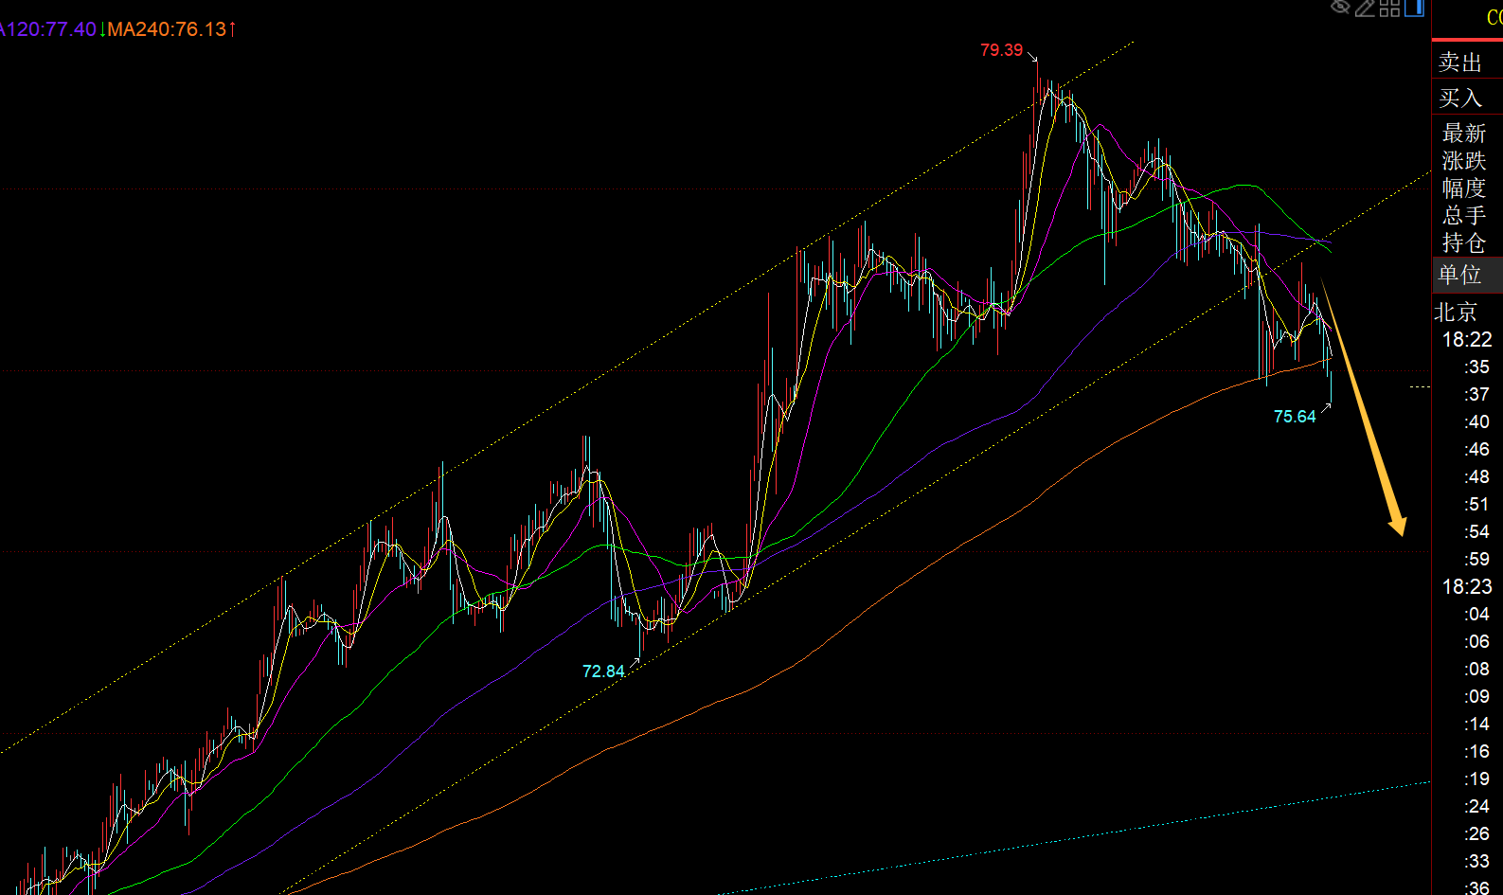Viewport: 1503px width, 895px height.
Task: Select the 18:23 tick row
Action: 1467,586
